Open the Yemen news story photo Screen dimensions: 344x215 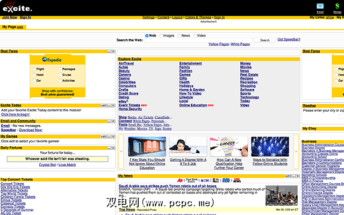[x=282, y=196]
